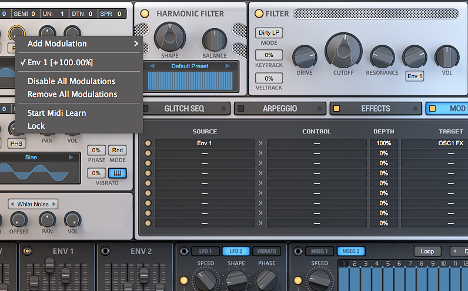
Task: Toggle the second mod matrix row enable light
Action: point(148,153)
